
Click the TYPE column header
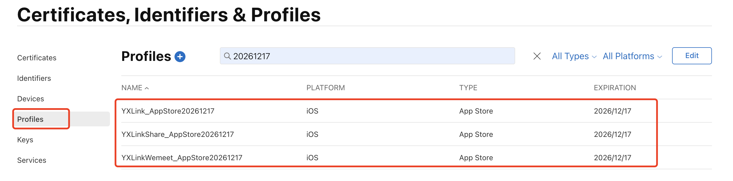click(468, 88)
